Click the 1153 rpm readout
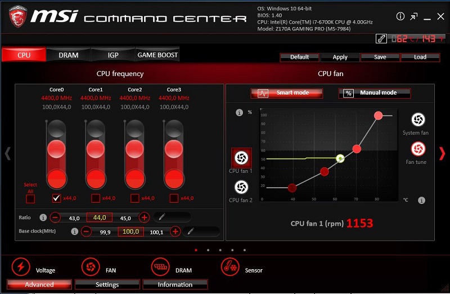Viewport: 450px width, 294px height. [x=359, y=223]
